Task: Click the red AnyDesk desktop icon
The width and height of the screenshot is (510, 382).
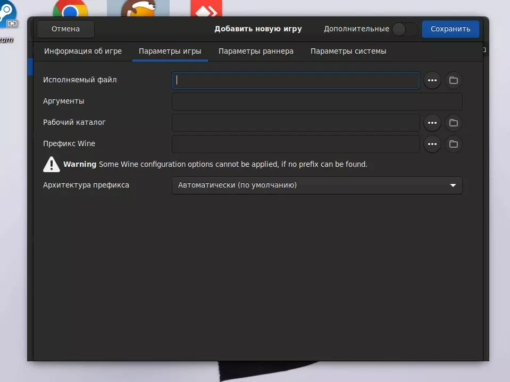Action: coord(206,9)
